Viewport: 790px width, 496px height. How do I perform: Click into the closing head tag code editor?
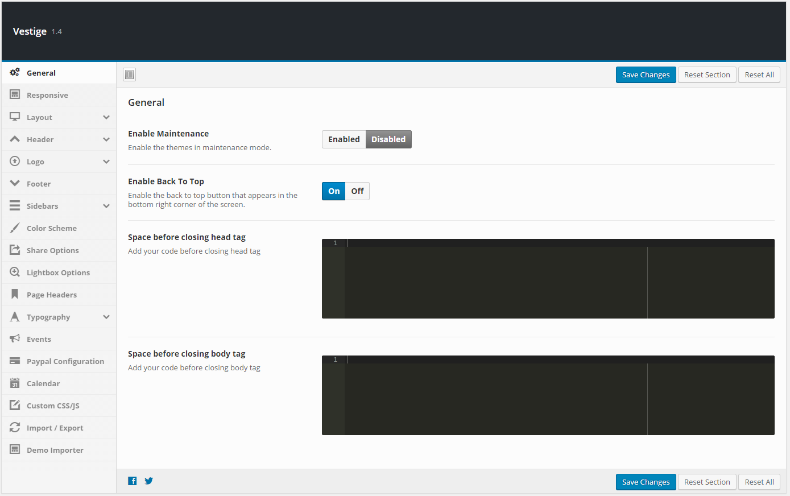pos(548,279)
